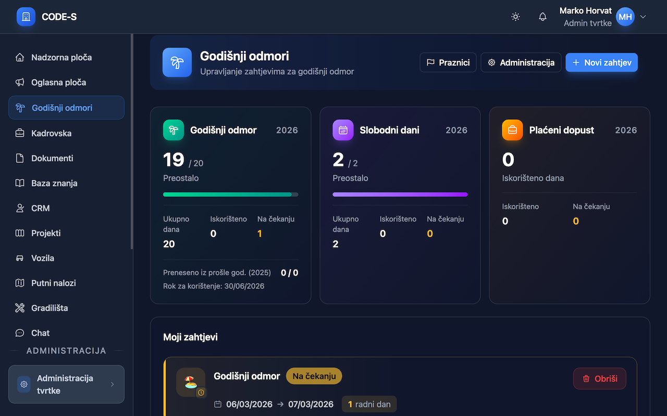Expand Administracija tvrtke chevron in sidebar
The image size is (667, 416).
tap(113, 384)
